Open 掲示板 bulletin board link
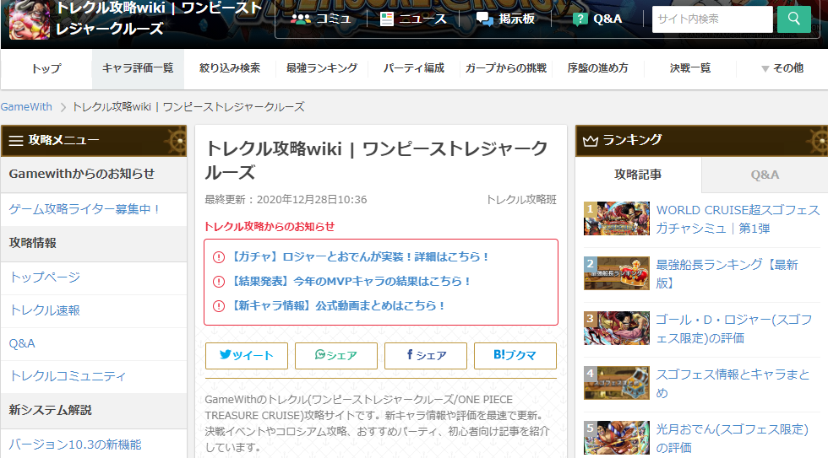Screen dimensions: 828x458 pyautogui.click(x=505, y=19)
